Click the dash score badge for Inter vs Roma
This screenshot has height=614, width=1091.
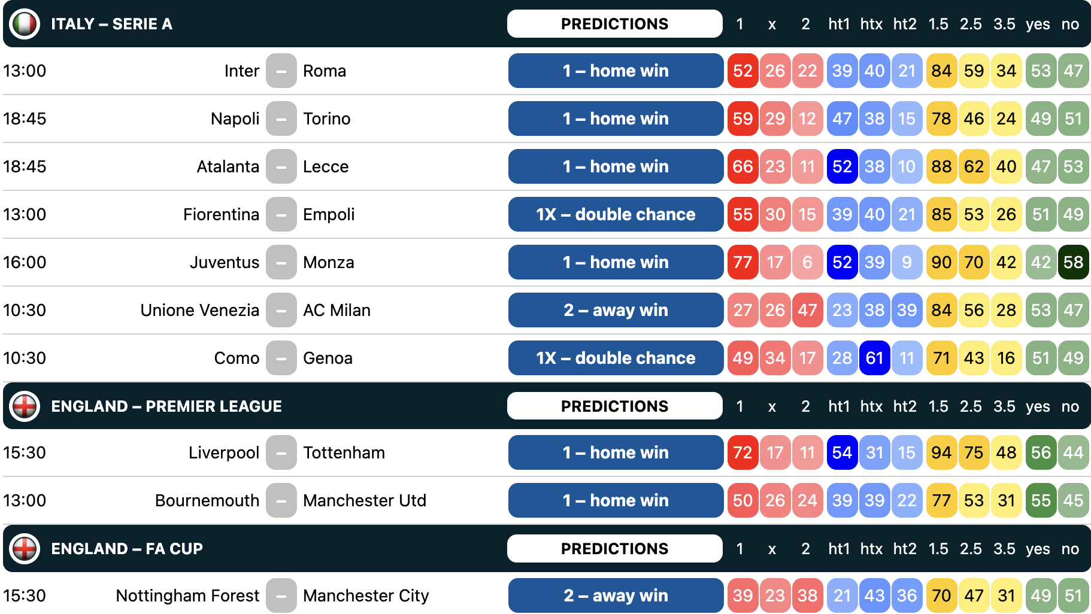coord(281,71)
